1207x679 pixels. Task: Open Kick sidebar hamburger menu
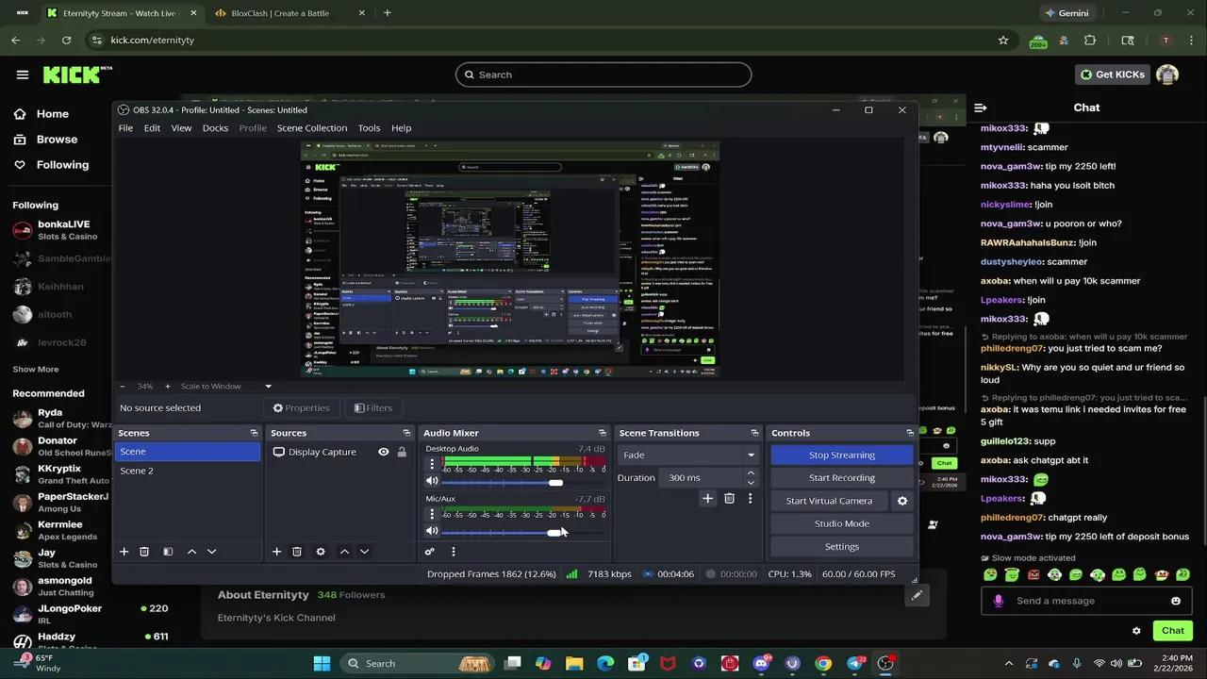(x=23, y=75)
